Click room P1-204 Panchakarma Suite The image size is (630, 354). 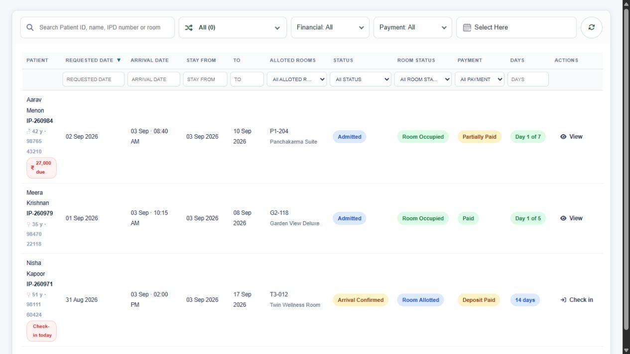pos(293,136)
